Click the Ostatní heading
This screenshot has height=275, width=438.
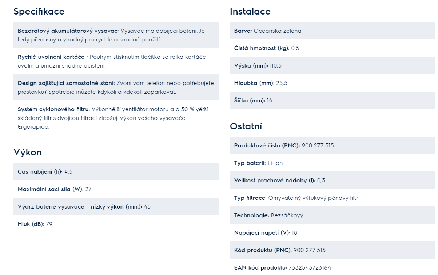coord(246,126)
